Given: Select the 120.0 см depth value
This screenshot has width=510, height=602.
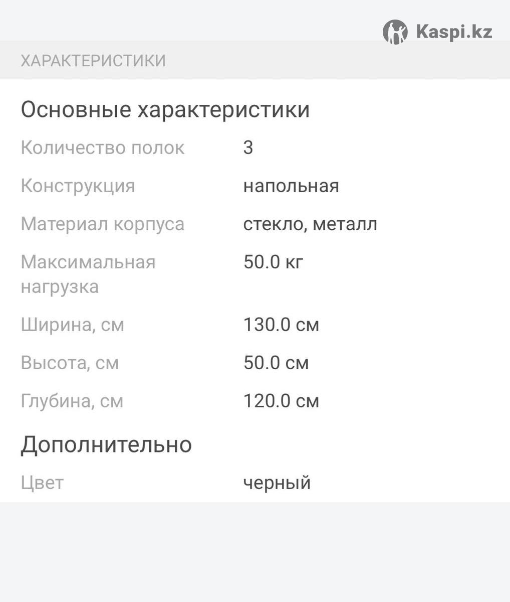Looking at the screenshot, I should point(281,401).
